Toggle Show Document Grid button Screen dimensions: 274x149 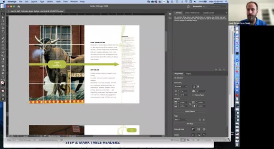tap(204, 129)
